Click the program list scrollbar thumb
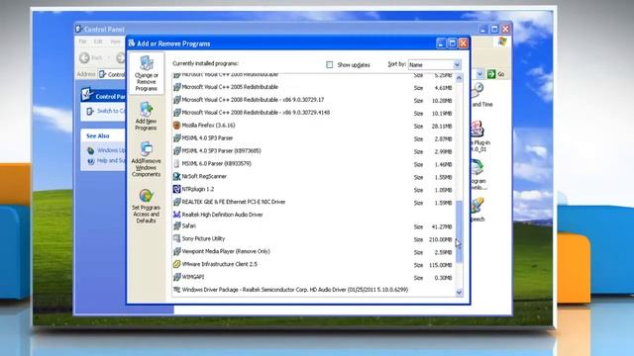 tap(459, 231)
